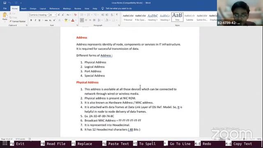Viewport: 263px width, 148px height.
Task: Toggle Subscript formatting
Action: [x=50, y=20]
